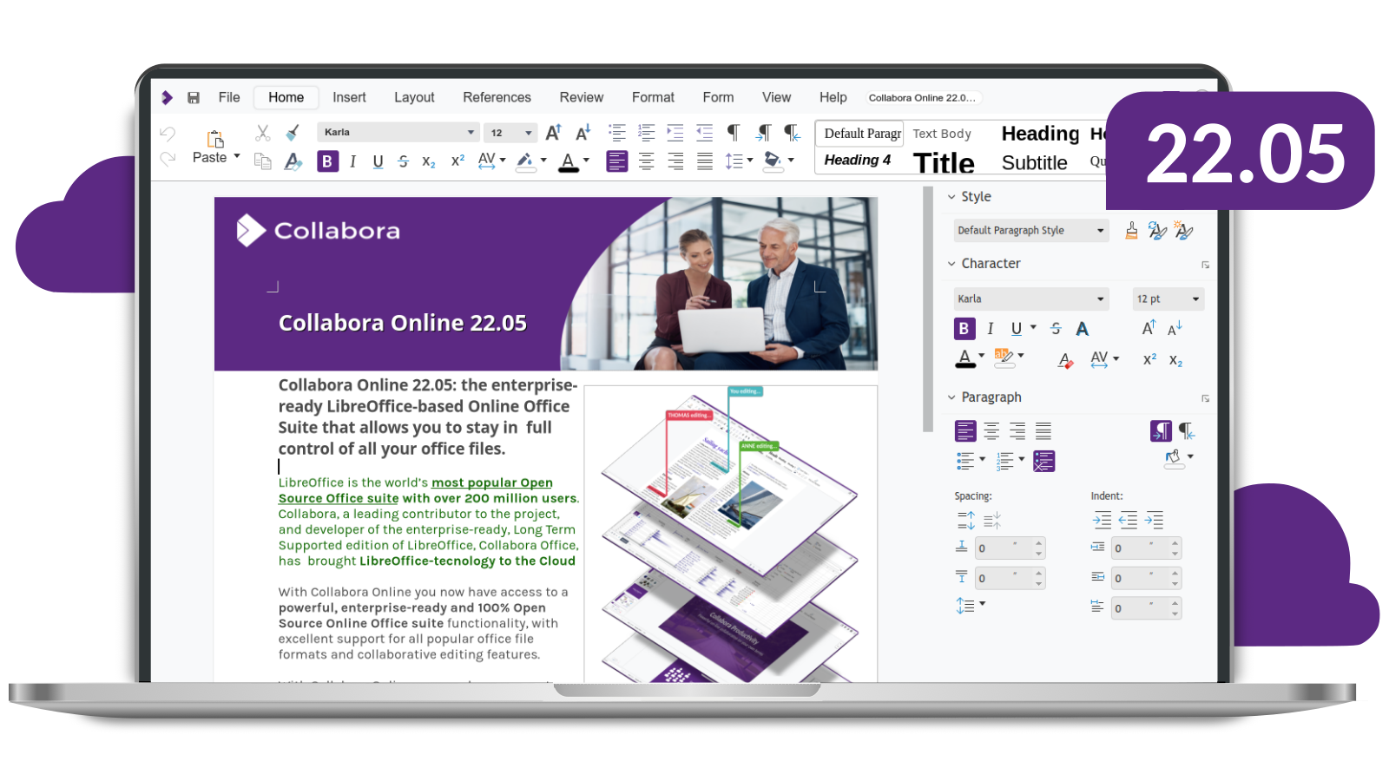Screen dimensions: 1389x781
Task: Copy selection with the copy icon
Action: coord(262,161)
